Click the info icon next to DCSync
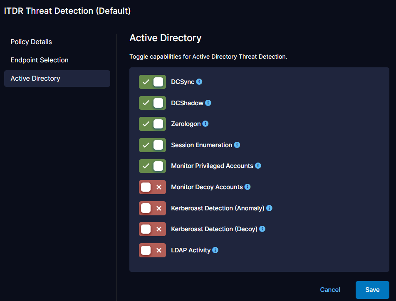The height and width of the screenshot is (301, 396). (x=199, y=82)
